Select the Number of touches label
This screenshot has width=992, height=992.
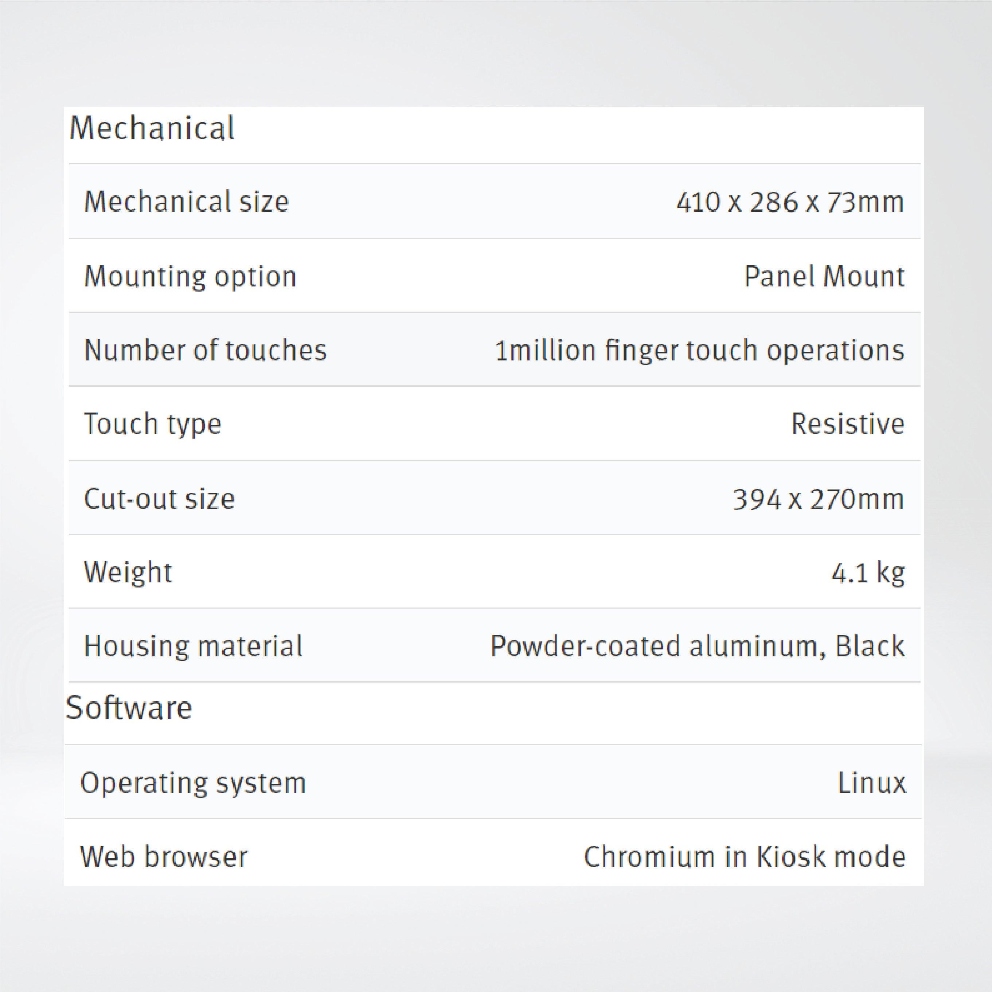coord(206,350)
